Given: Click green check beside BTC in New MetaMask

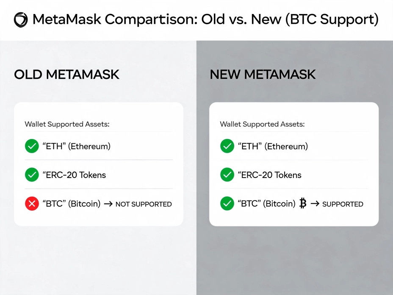Looking at the screenshot, I should pyautogui.click(x=227, y=203).
